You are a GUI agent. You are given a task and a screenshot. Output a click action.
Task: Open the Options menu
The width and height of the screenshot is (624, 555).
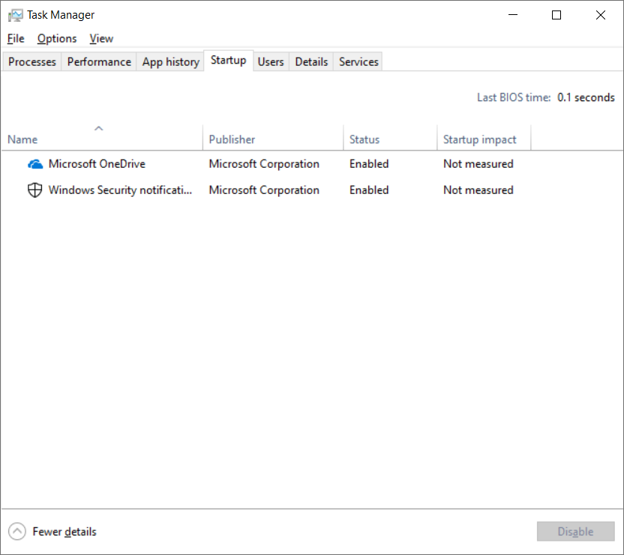pyautogui.click(x=57, y=38)
